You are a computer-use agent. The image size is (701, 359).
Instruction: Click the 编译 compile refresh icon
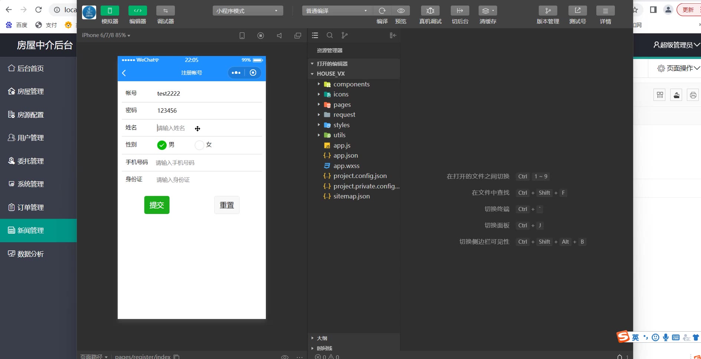coord(382,11)
